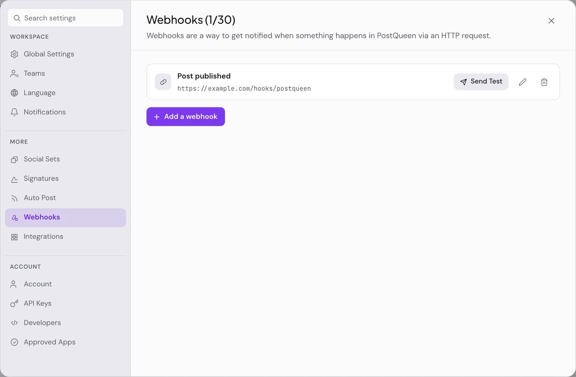The height and width of the screenshot is (377, 576).
Task: Go to Signatures
Action: pos(65,178)
